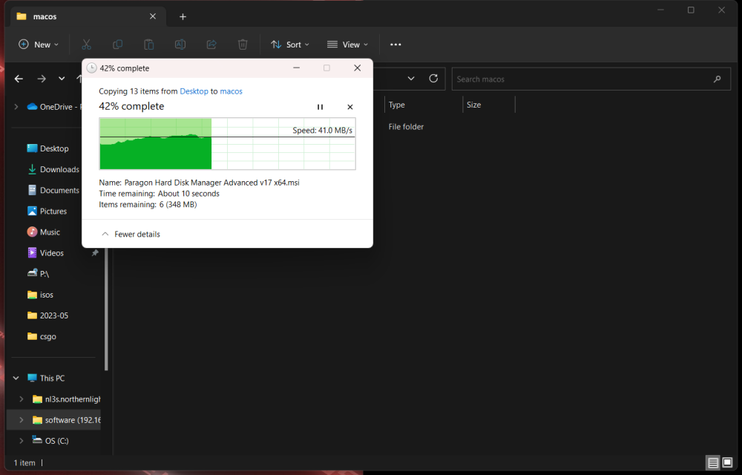
Task: Click the Share icon in toolbar
Action: (211, 45)
